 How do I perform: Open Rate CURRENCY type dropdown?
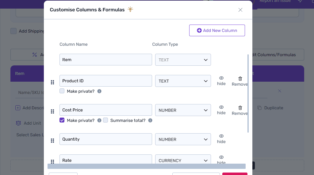(183, 160)
